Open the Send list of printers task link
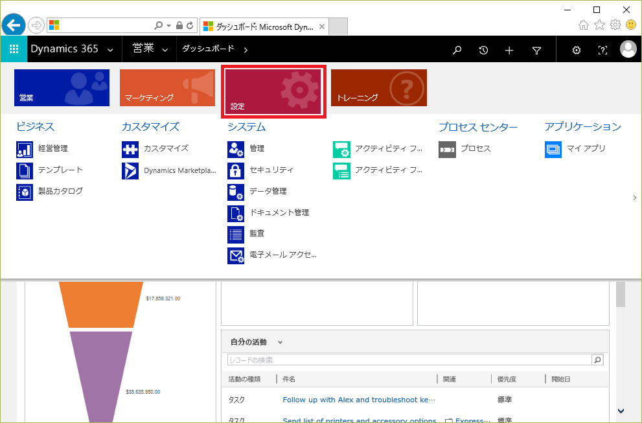 pyautogui.click(x=360, y=420)
